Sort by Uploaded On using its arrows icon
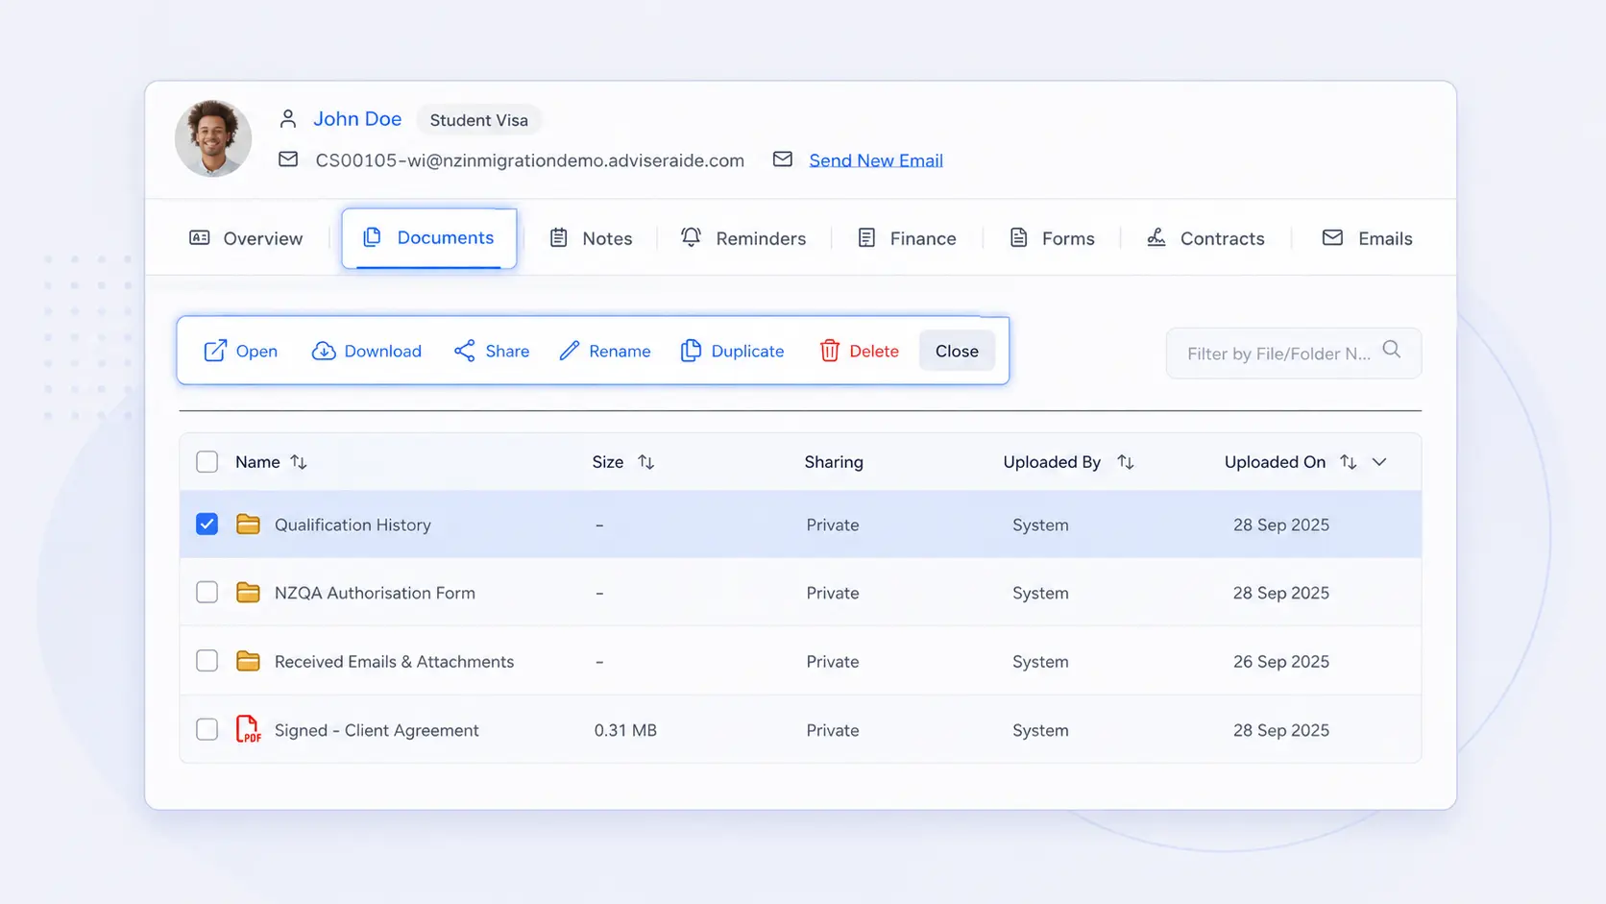This screenshot has width=1606, height=904. pos(1349,462)
